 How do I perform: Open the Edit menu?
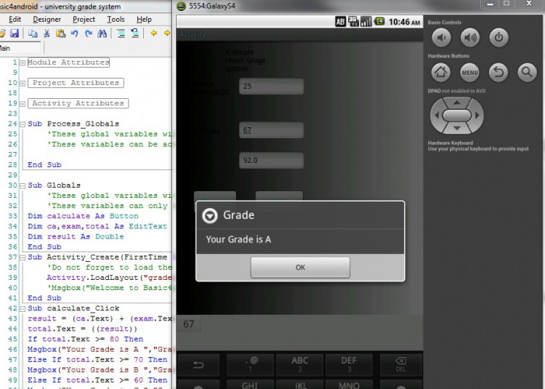click(15, 20)
